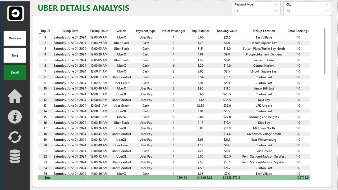The width and height of the screenshot is (338, 190).
Task: Click the refresh arrows icon
Action: (x=15, y=137)
